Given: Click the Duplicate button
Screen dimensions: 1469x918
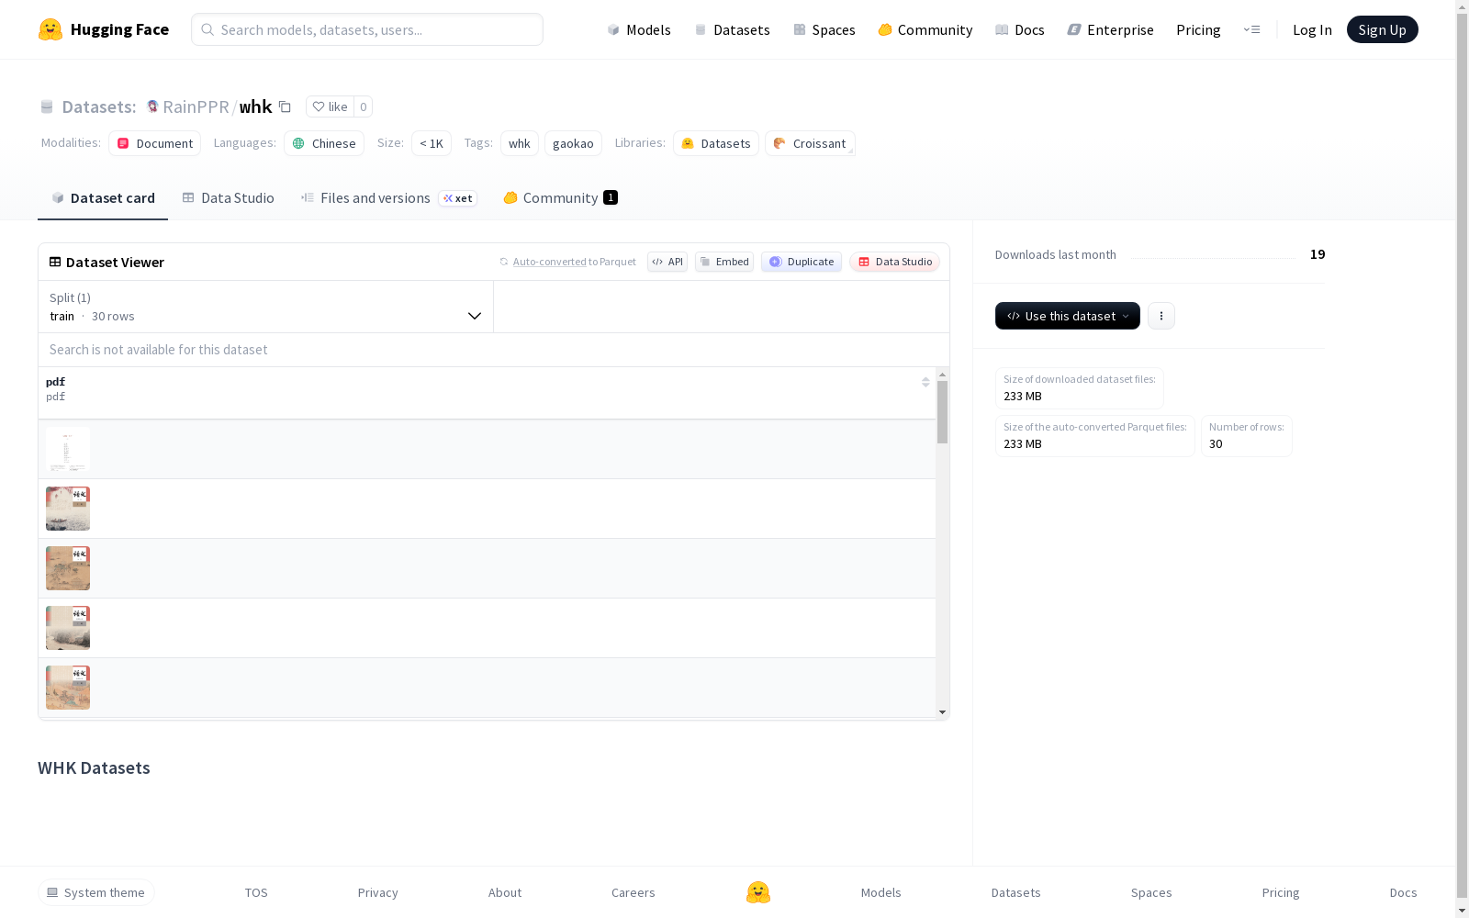Looking at the screenshot, I should coord(802,262).
